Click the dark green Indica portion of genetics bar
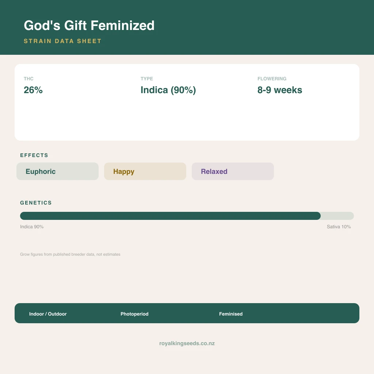The height and width of the screenshot is (374, 374). 170,216
